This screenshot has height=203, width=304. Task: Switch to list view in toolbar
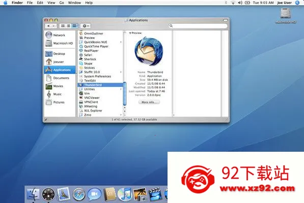click(69, 26)
